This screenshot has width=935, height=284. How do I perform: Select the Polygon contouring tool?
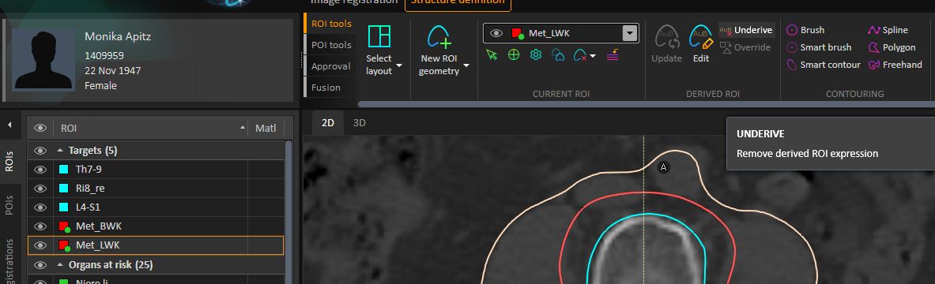click(x=892, y=47)
